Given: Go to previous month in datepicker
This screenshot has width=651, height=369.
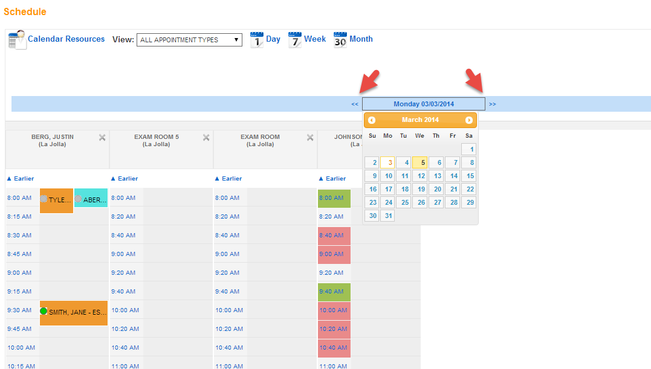Looking at the screenshot, I should coord(372,120).
